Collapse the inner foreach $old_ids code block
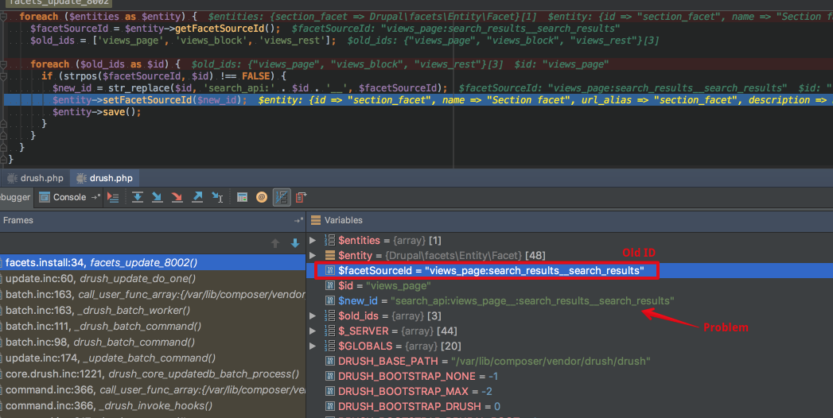 point(4,64)
